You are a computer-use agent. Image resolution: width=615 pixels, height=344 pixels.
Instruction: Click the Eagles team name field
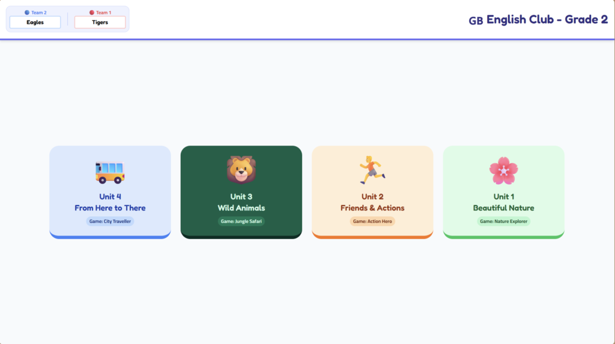(35, 22)
